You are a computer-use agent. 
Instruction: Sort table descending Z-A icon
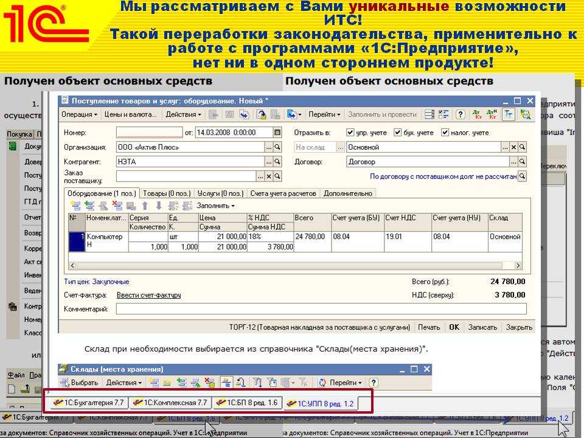coord(187,206)
